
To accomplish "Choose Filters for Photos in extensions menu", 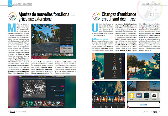I will coord(66,46).
